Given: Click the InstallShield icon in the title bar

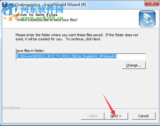Looking at the screenshot, I should tap(5, 5).
